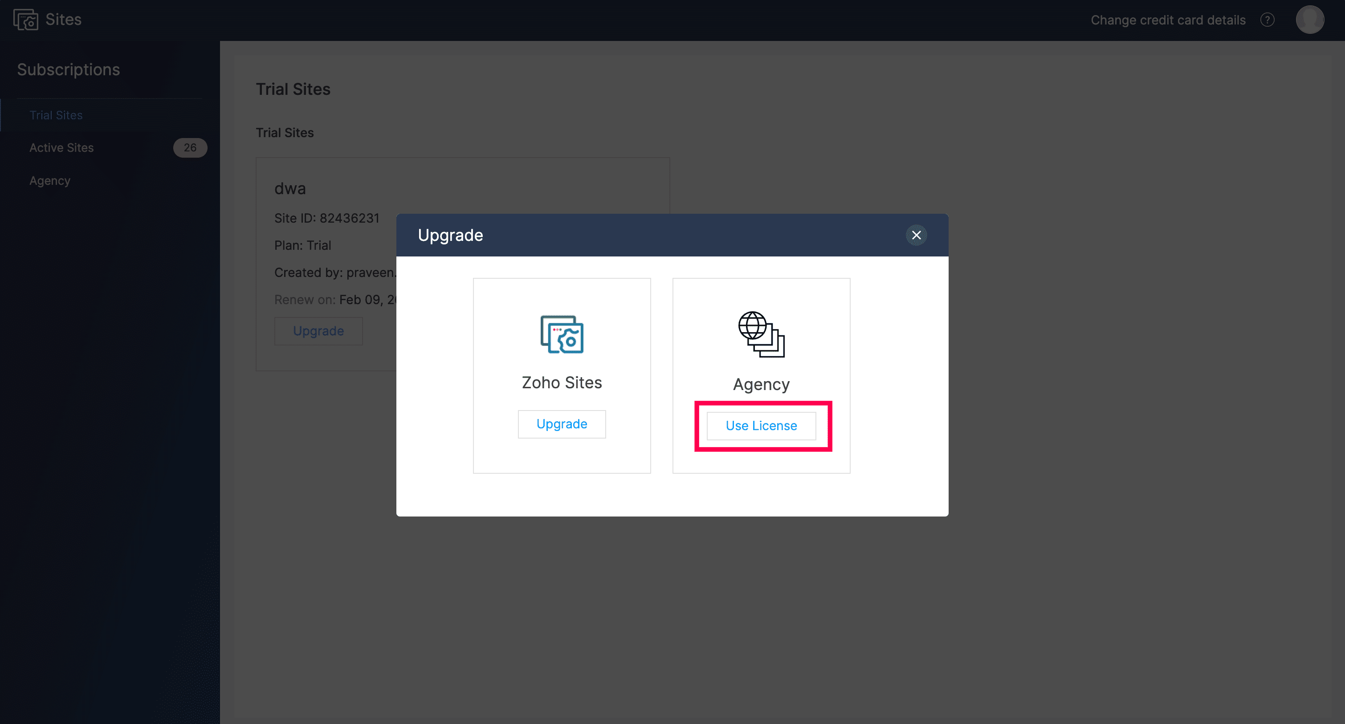Click the Zoho Sites logo icon in header
The width and height of the screenshot is (1345, 724).
pos(25,20)
